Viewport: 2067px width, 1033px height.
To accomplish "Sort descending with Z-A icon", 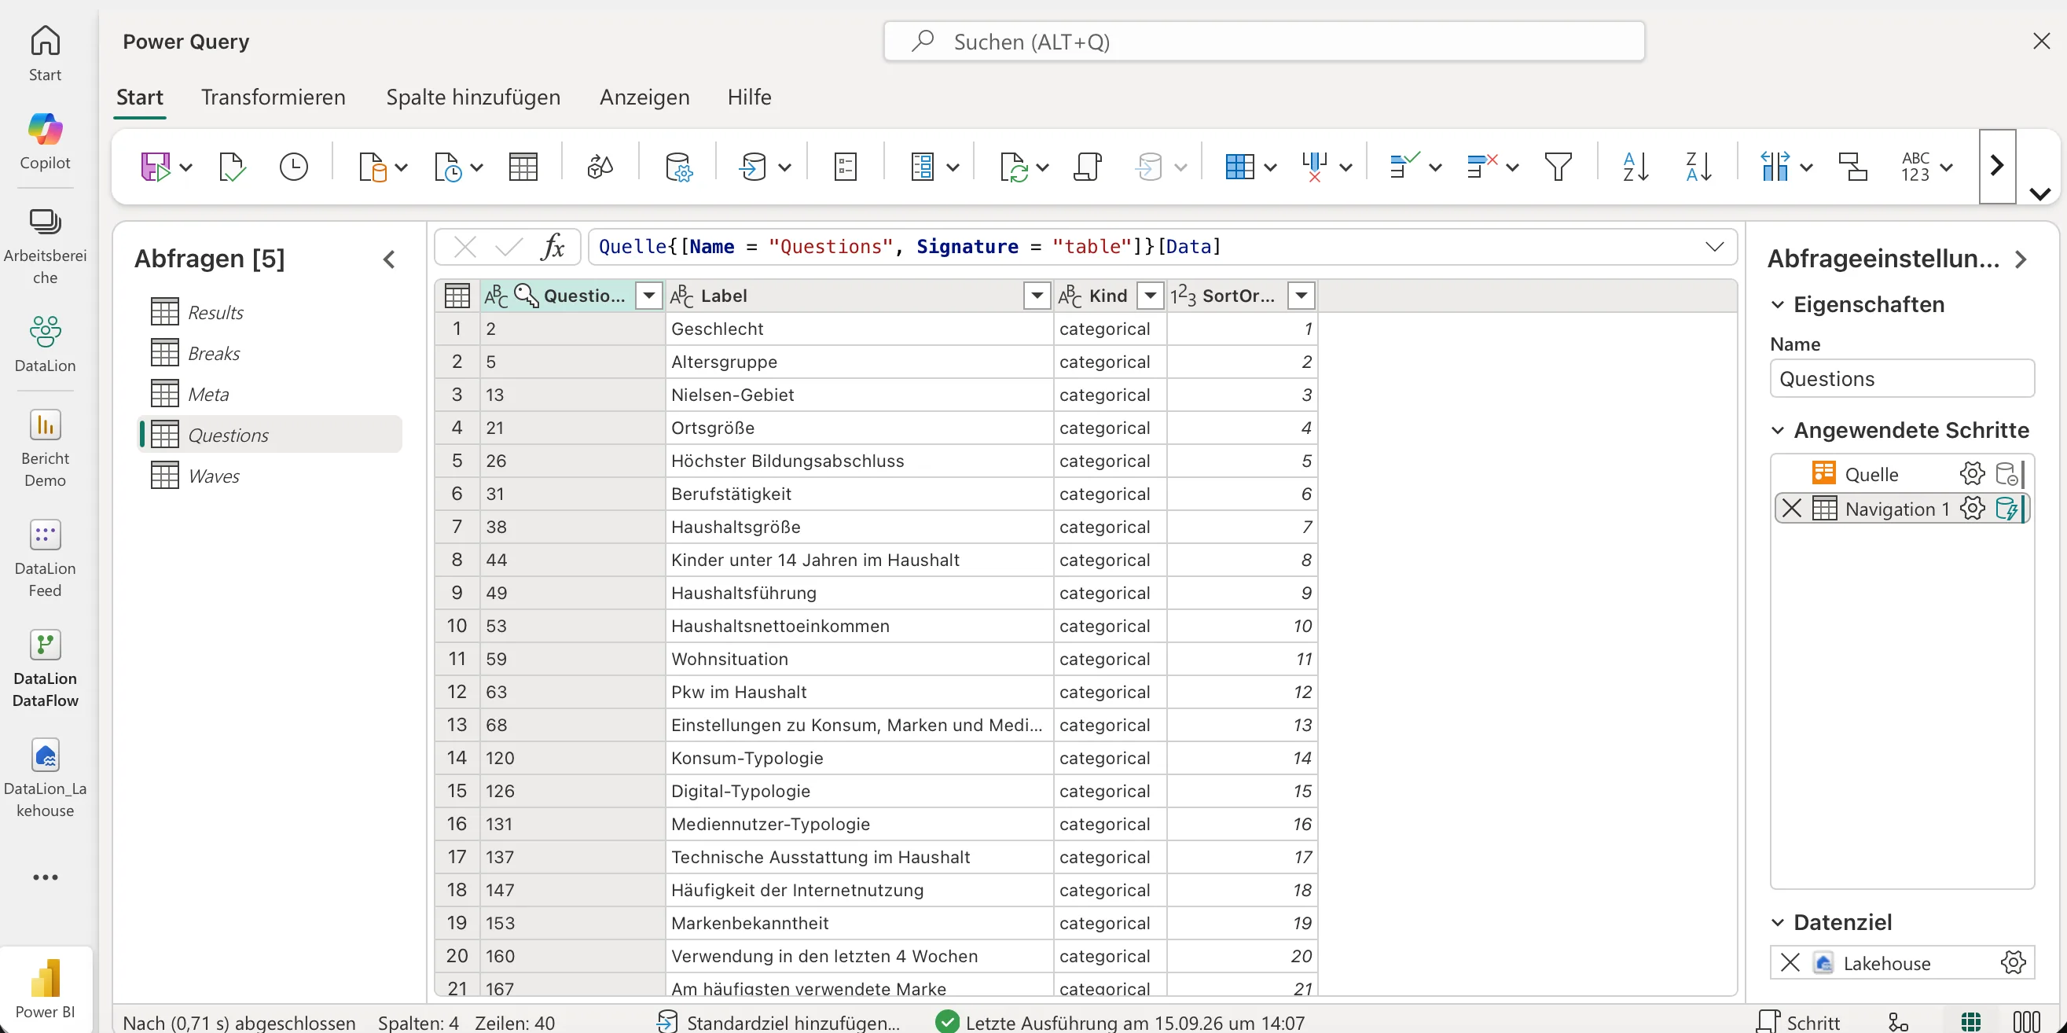I will 1698,167.
